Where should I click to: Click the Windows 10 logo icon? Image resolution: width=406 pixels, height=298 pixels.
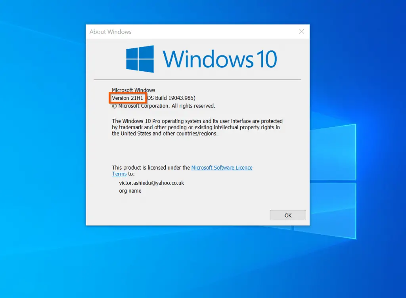(140, 59)
